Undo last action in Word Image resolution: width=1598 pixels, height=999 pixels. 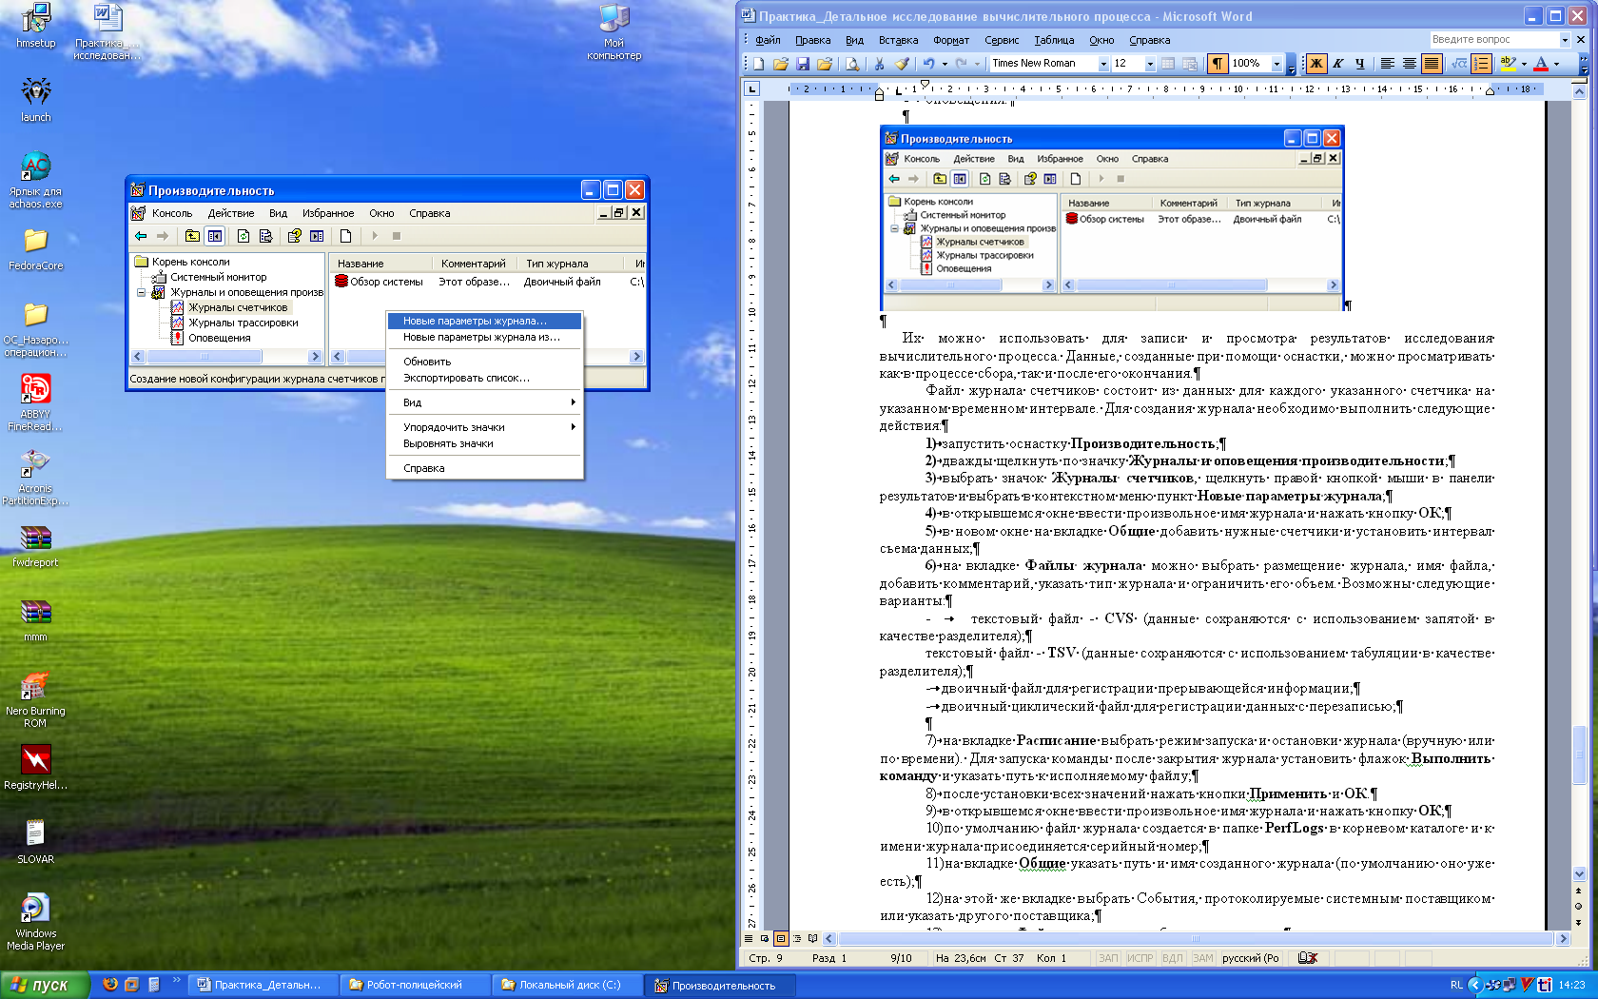click(x=928, y=64)
